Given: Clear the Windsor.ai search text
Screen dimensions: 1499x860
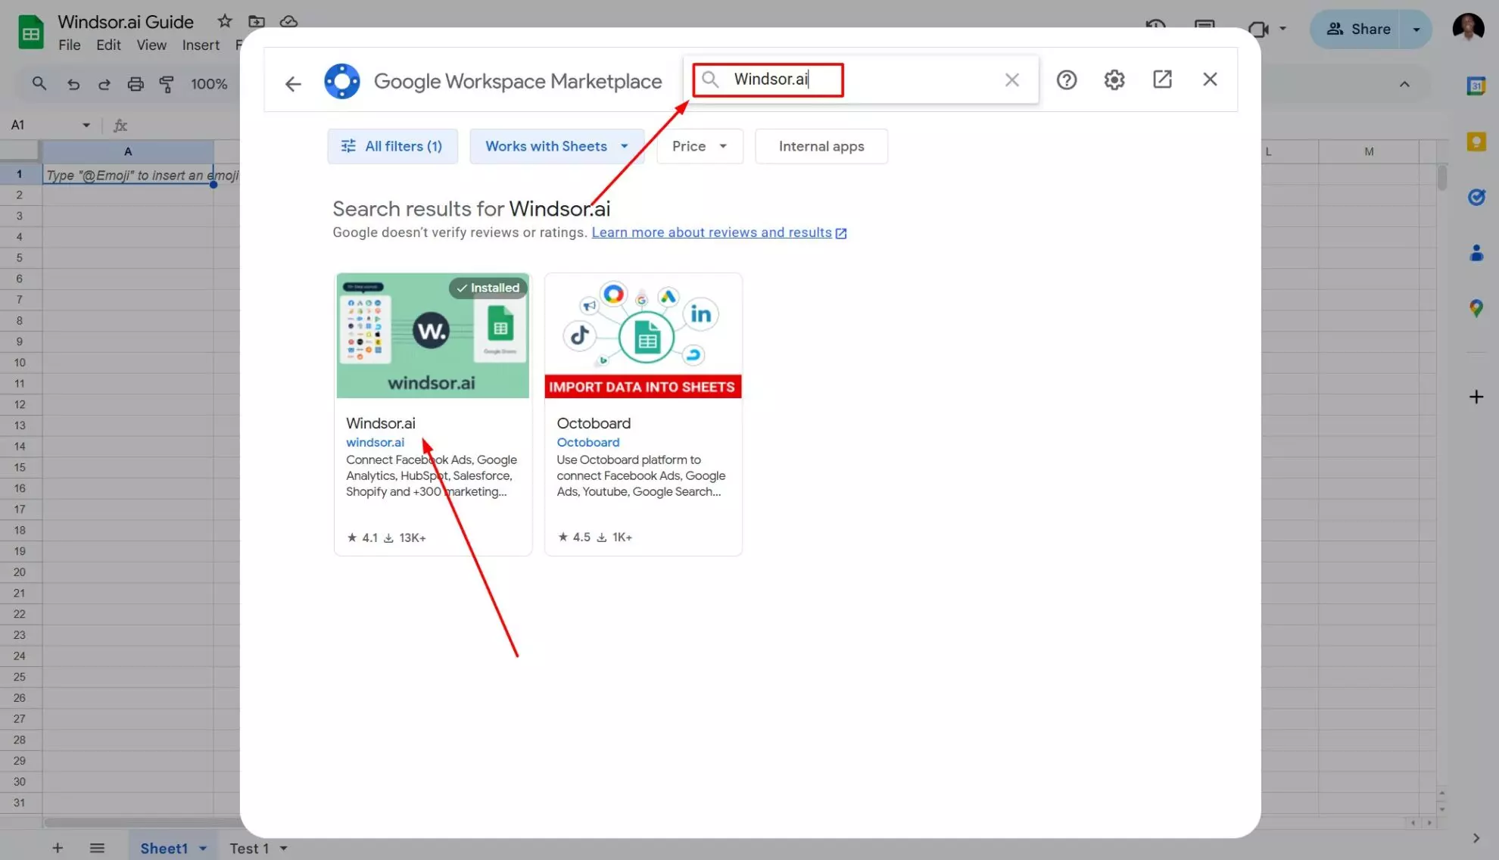Looking at the screenshot, I should coord(1011,79).
